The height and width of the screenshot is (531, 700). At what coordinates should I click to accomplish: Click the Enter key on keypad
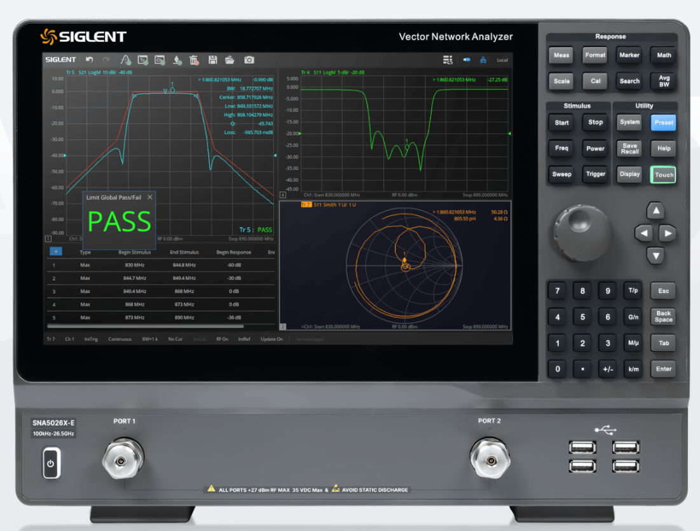(663, 369)
